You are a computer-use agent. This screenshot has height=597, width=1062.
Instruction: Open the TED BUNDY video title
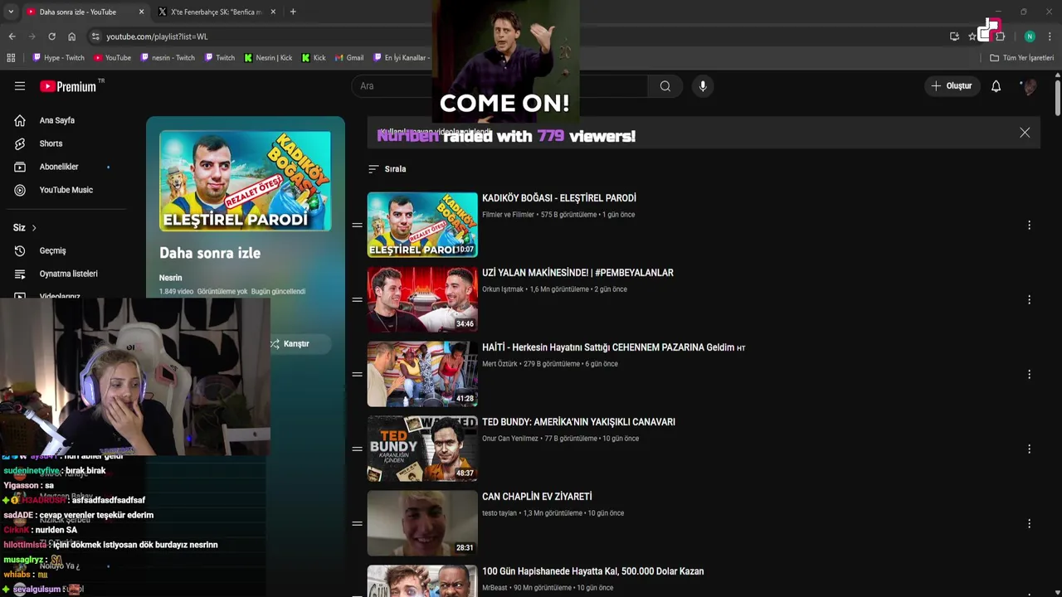[578, 422]
